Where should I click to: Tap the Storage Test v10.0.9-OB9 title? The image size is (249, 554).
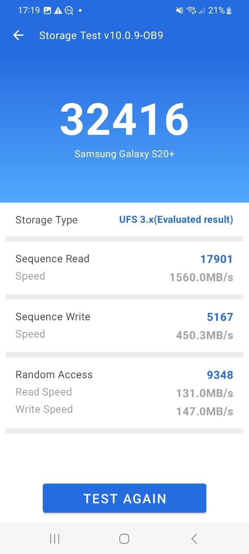[101, 35]
